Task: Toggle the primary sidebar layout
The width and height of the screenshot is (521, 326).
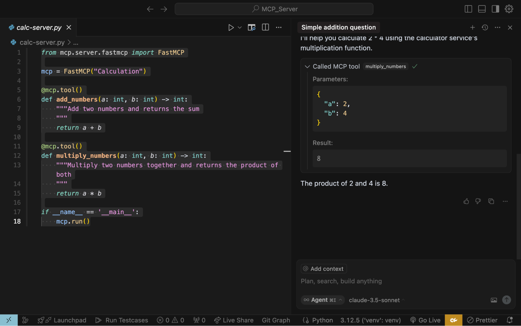Action: [468, 9]
